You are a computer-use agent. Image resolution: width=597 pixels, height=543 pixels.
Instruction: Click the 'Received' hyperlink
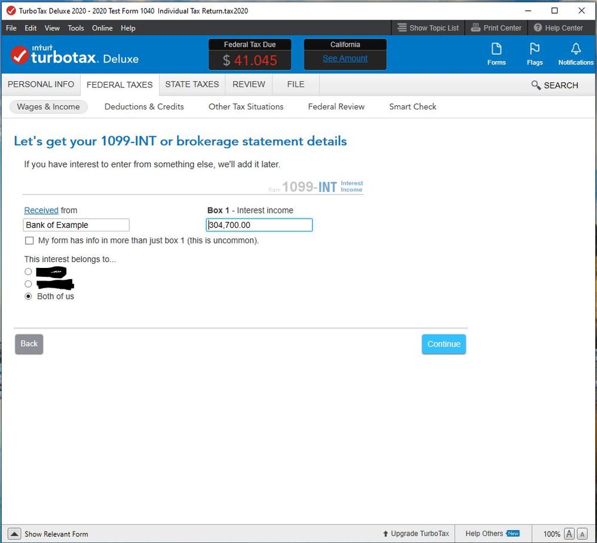pyautogui.click(x=41, y=211)
